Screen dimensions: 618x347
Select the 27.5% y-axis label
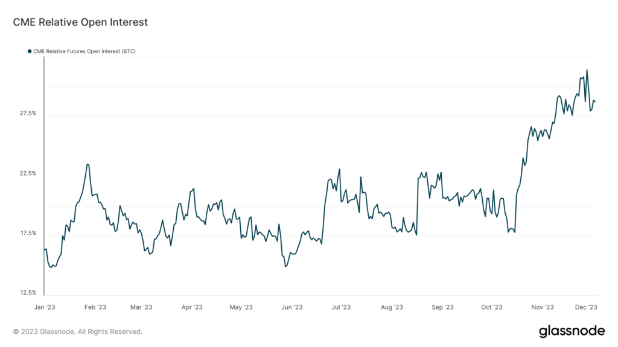[28, 113]
